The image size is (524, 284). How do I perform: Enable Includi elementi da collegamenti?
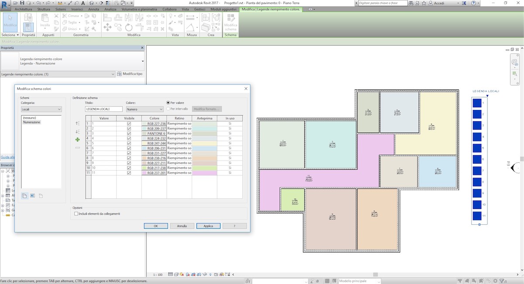pyautogui.click(x=76, y=214)
